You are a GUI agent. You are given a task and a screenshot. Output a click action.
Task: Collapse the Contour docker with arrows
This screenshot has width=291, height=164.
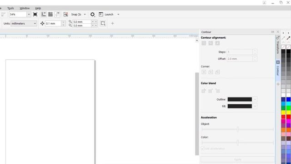pyautogui.click(x=273, y=32)
